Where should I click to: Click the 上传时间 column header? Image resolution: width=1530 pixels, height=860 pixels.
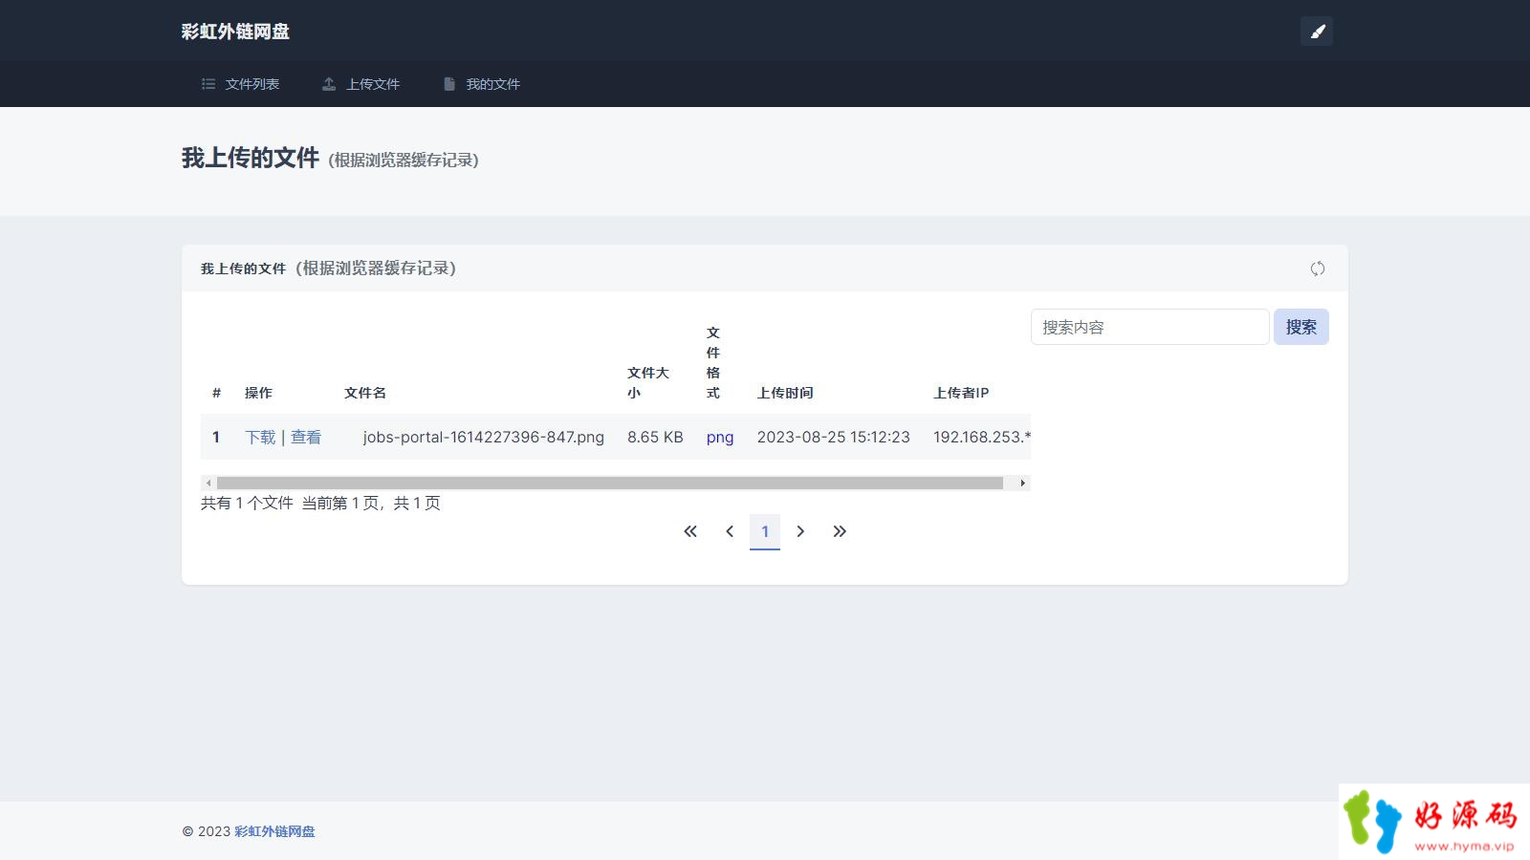[785, 393]
